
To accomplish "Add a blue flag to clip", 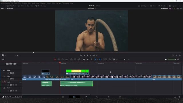I will point(96,60).
